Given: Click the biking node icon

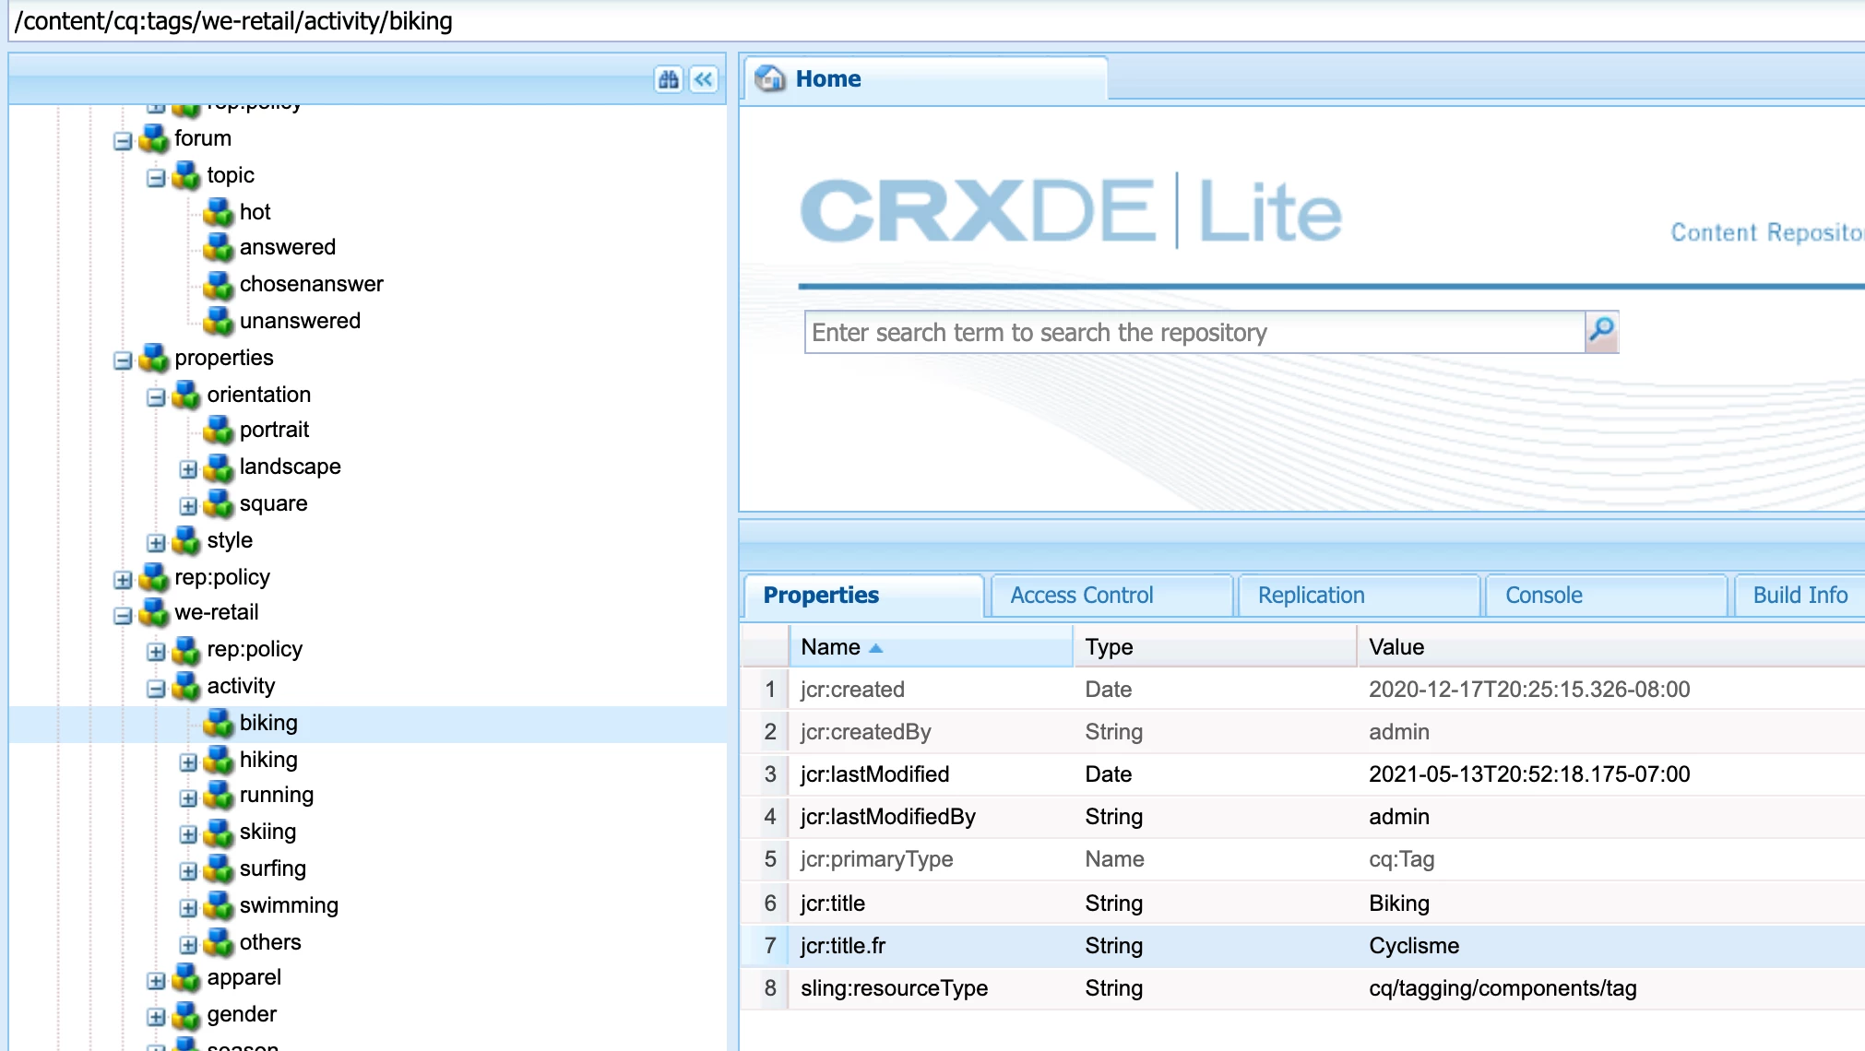Looking at the screenshot, I should point(219,723).
